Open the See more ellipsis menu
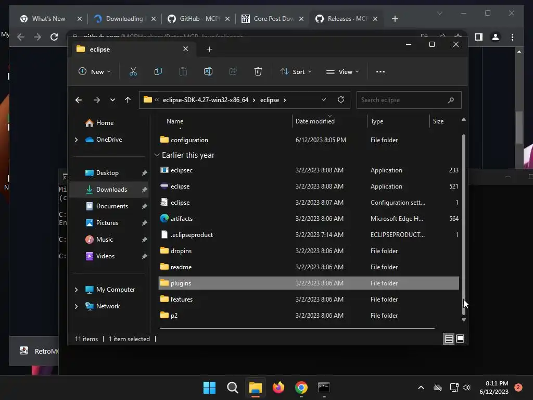Viewport: 533px width, 400px height. coord(380,72)
